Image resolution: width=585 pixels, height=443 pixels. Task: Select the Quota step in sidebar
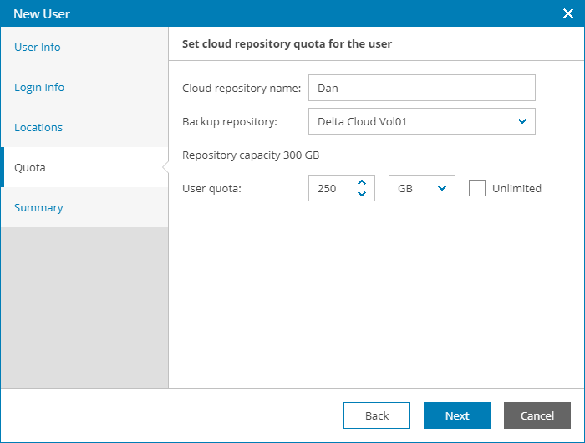coord(30,167)
